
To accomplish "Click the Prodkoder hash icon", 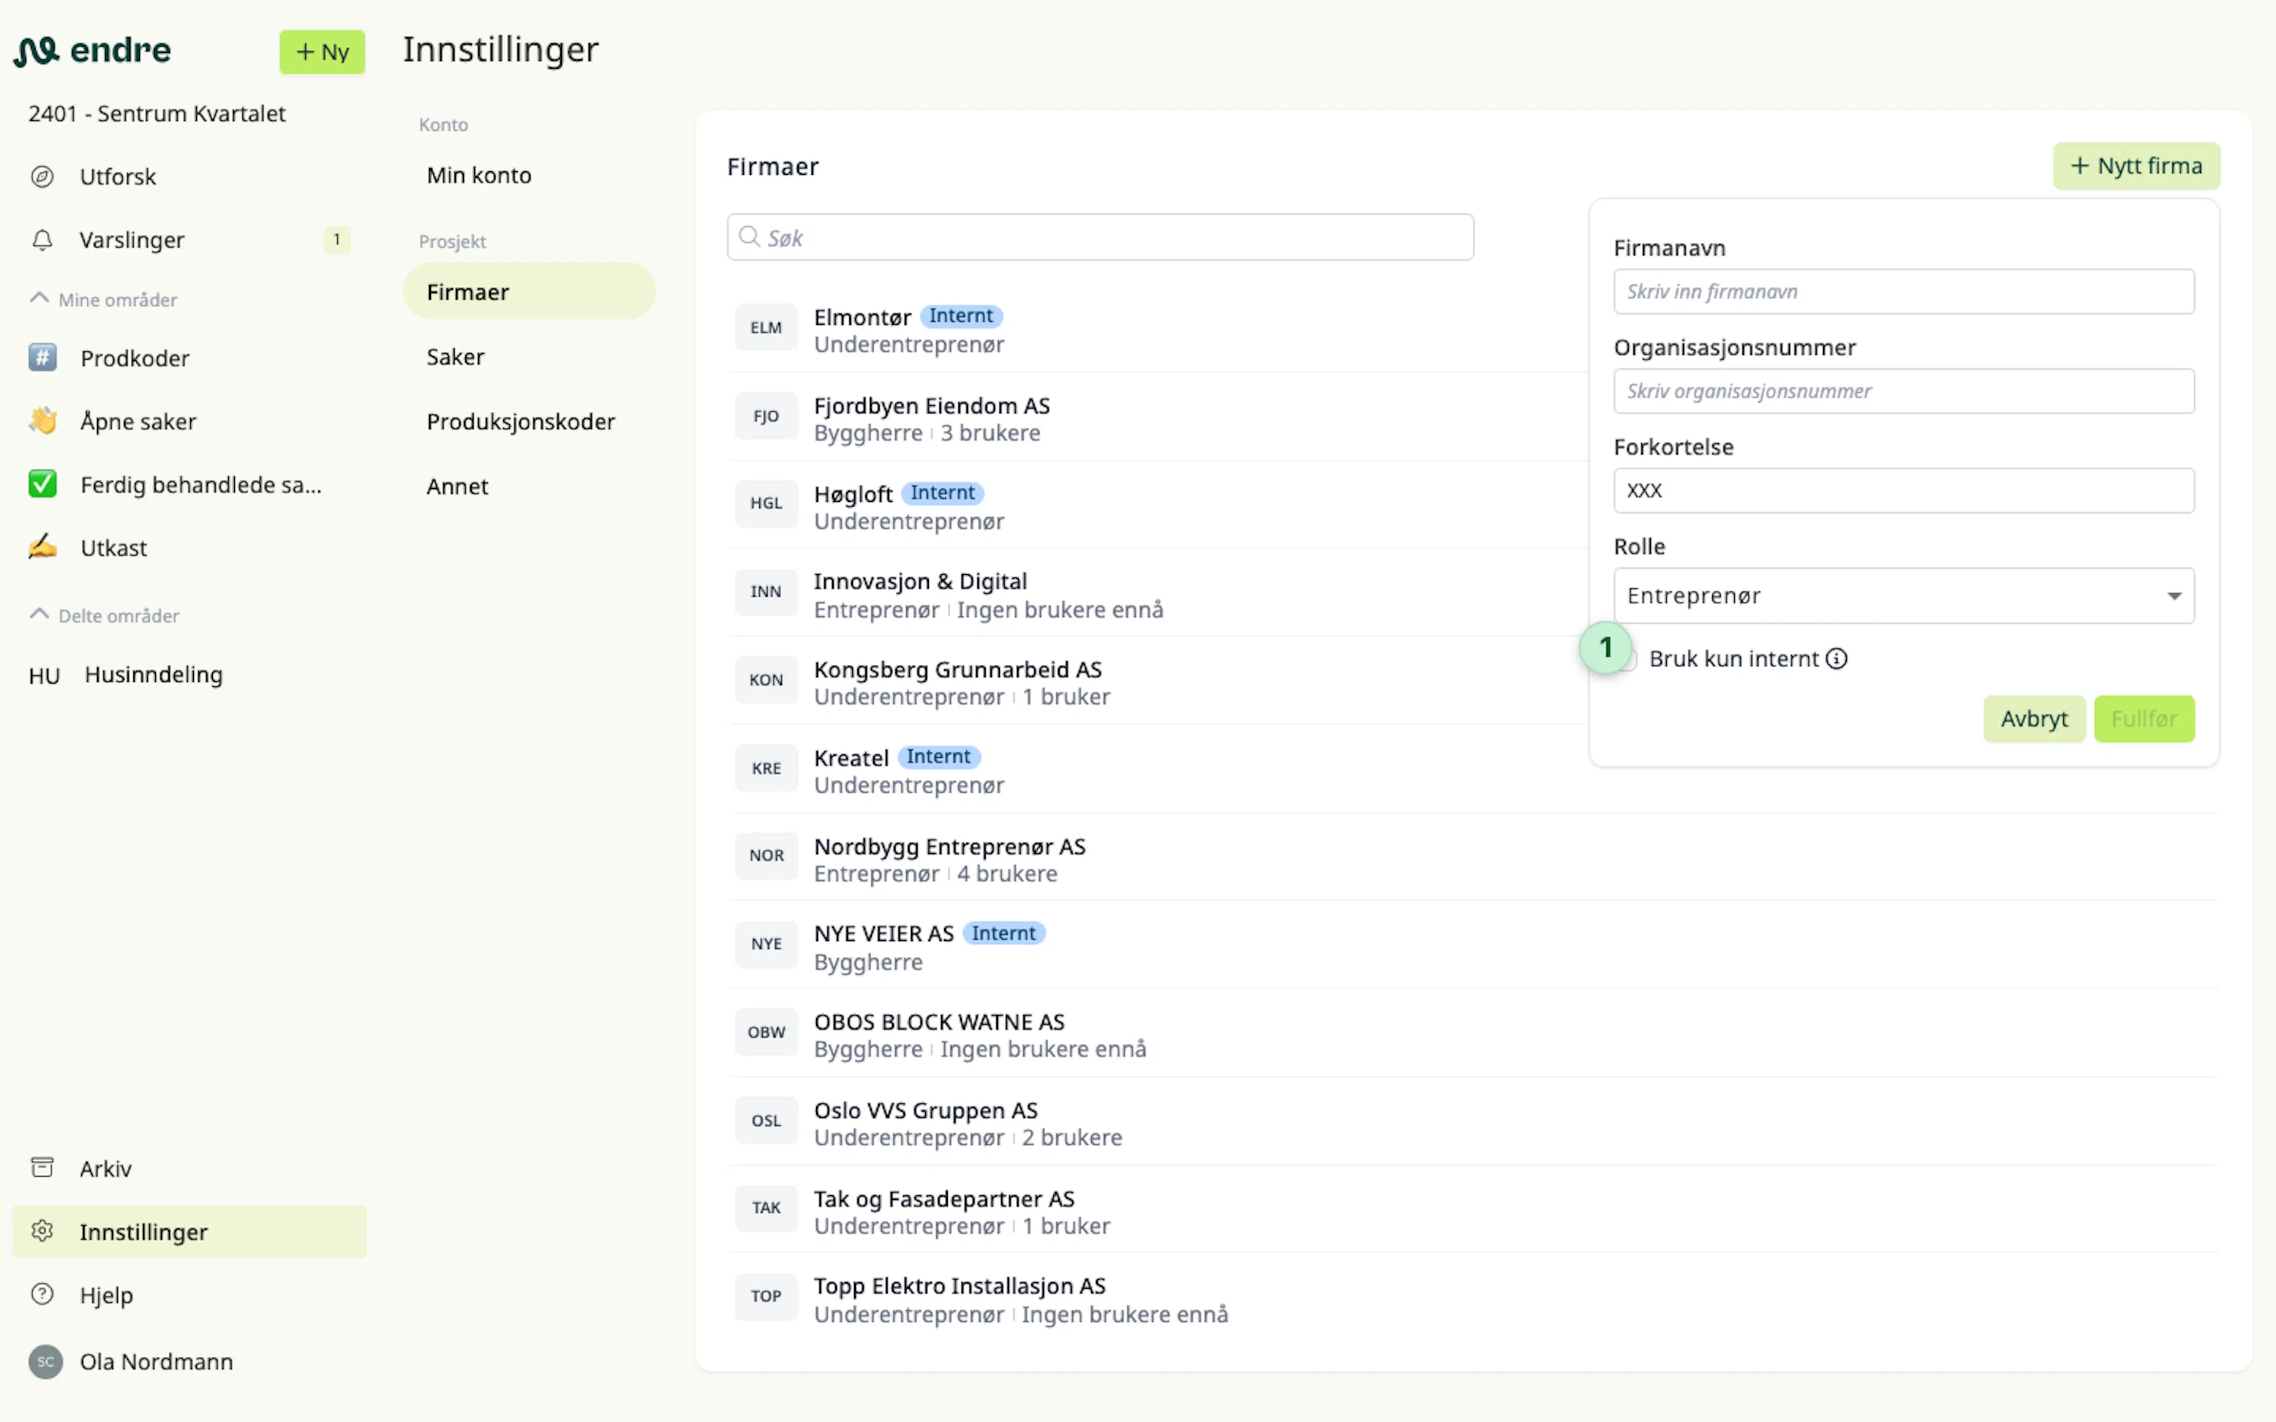I will click(42, 357).
